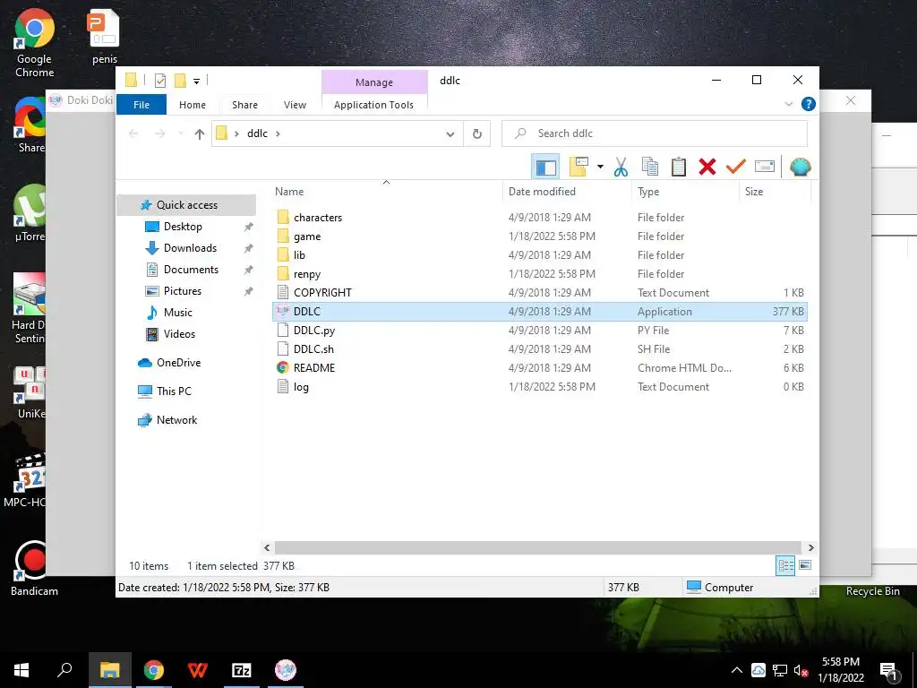Switch to Details view layout button
The height and width of the screenshot is (688, 917).
pyautogui.click(x=785, y=565)
